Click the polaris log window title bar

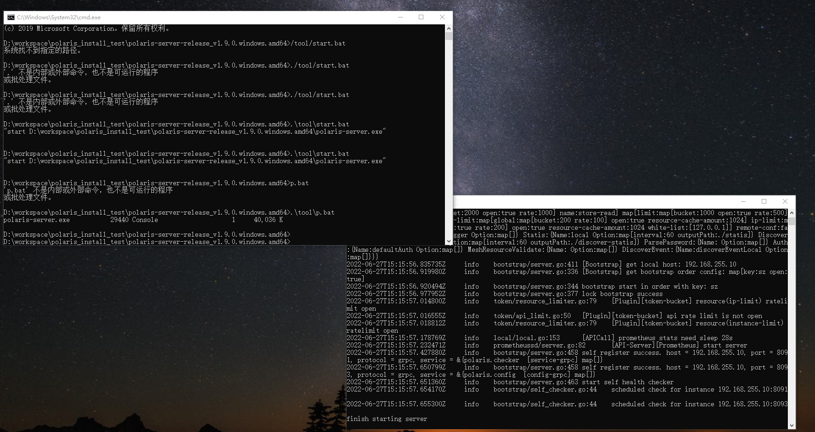(598, 201)
